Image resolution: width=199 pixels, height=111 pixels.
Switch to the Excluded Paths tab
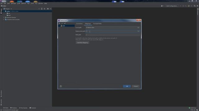click(97, 24)
